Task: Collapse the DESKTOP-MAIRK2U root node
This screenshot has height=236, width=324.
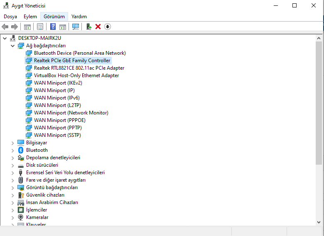Action: coord(5,38)
